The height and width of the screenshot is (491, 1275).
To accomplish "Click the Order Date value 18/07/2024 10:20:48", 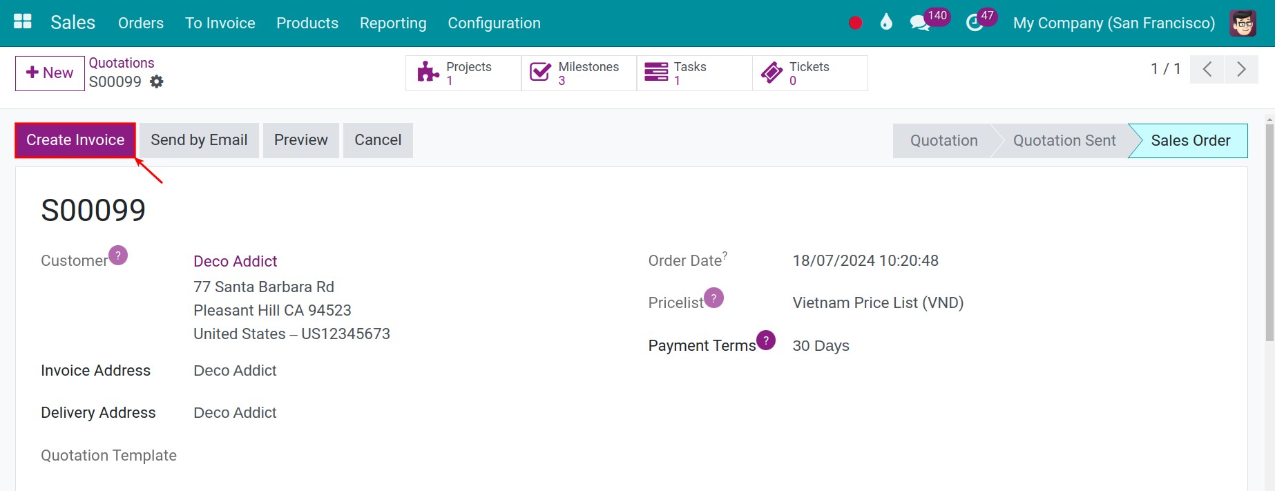I will click(x=865, y=261).
